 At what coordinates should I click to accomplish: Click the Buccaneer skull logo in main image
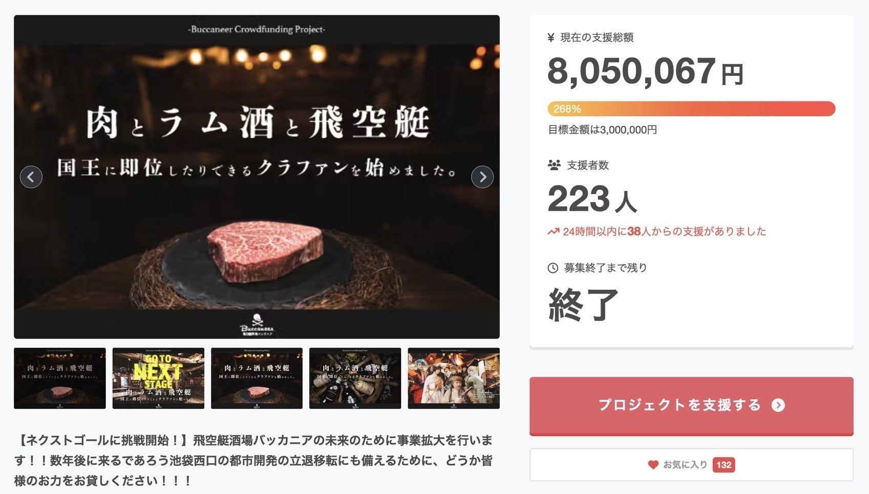click(x=257, y=325)
